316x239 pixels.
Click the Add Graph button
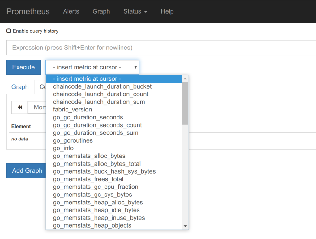click(x=27, y=170)
